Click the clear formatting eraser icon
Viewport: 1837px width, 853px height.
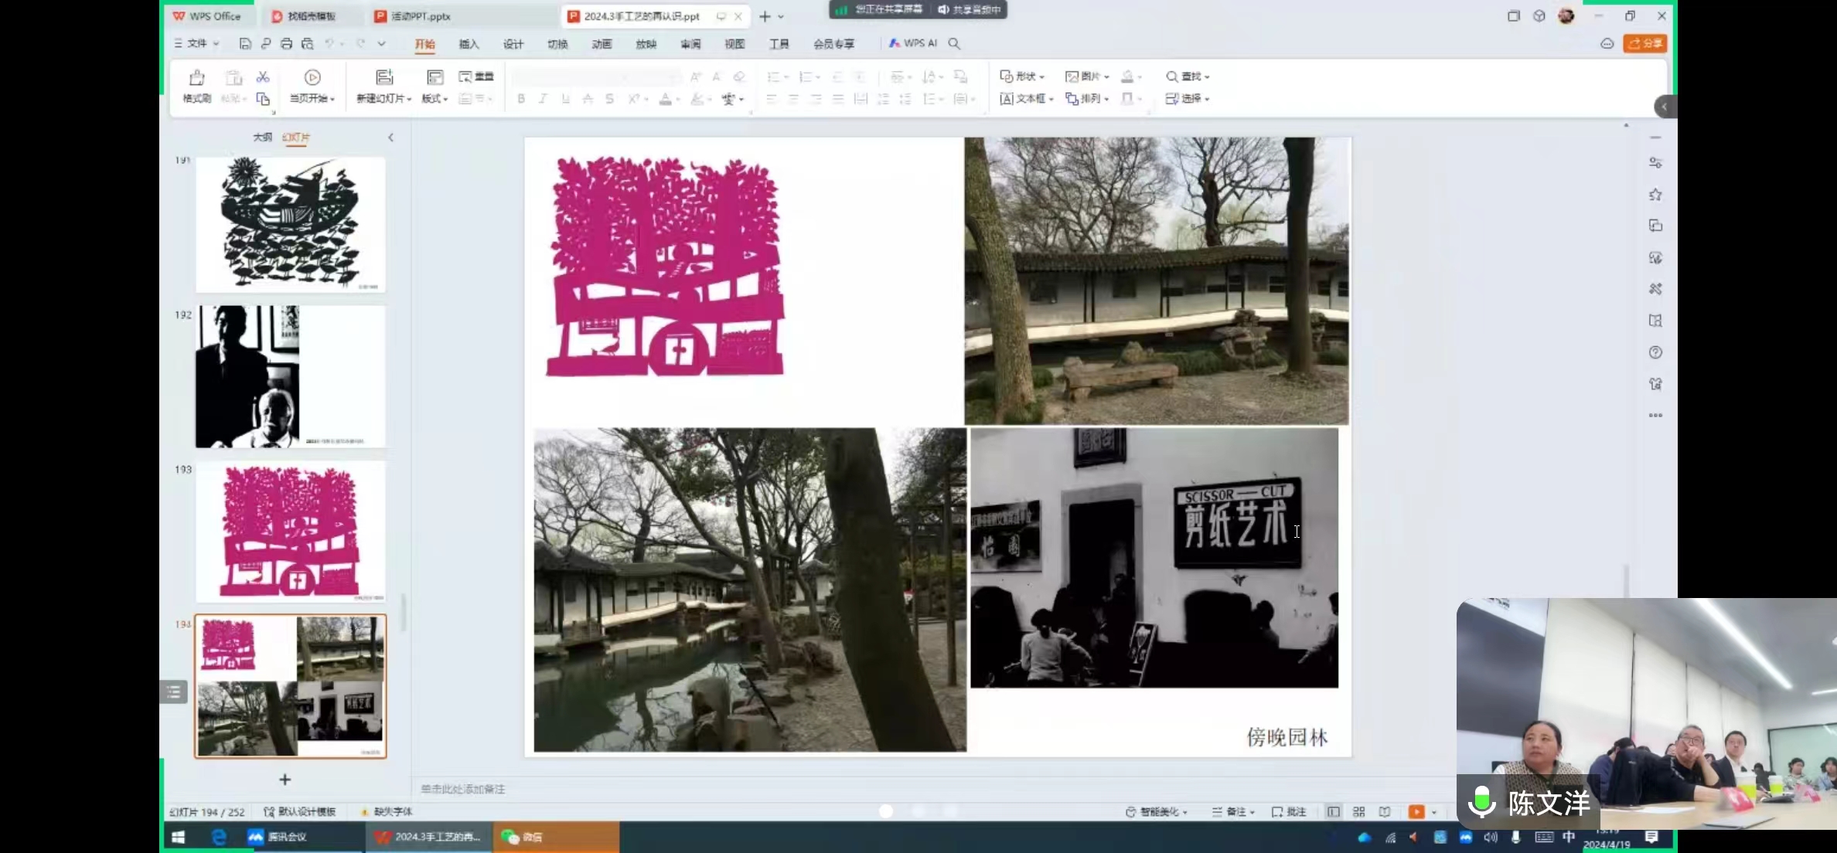(739, 76)
